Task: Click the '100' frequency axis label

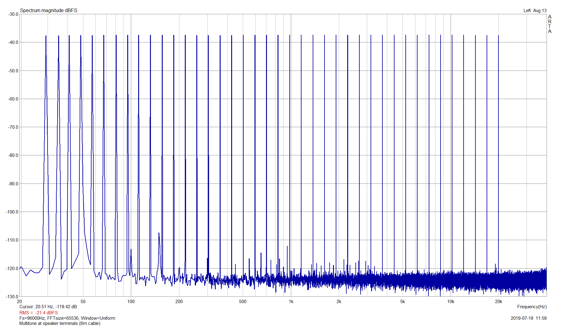Action: [x=131, y=302]
